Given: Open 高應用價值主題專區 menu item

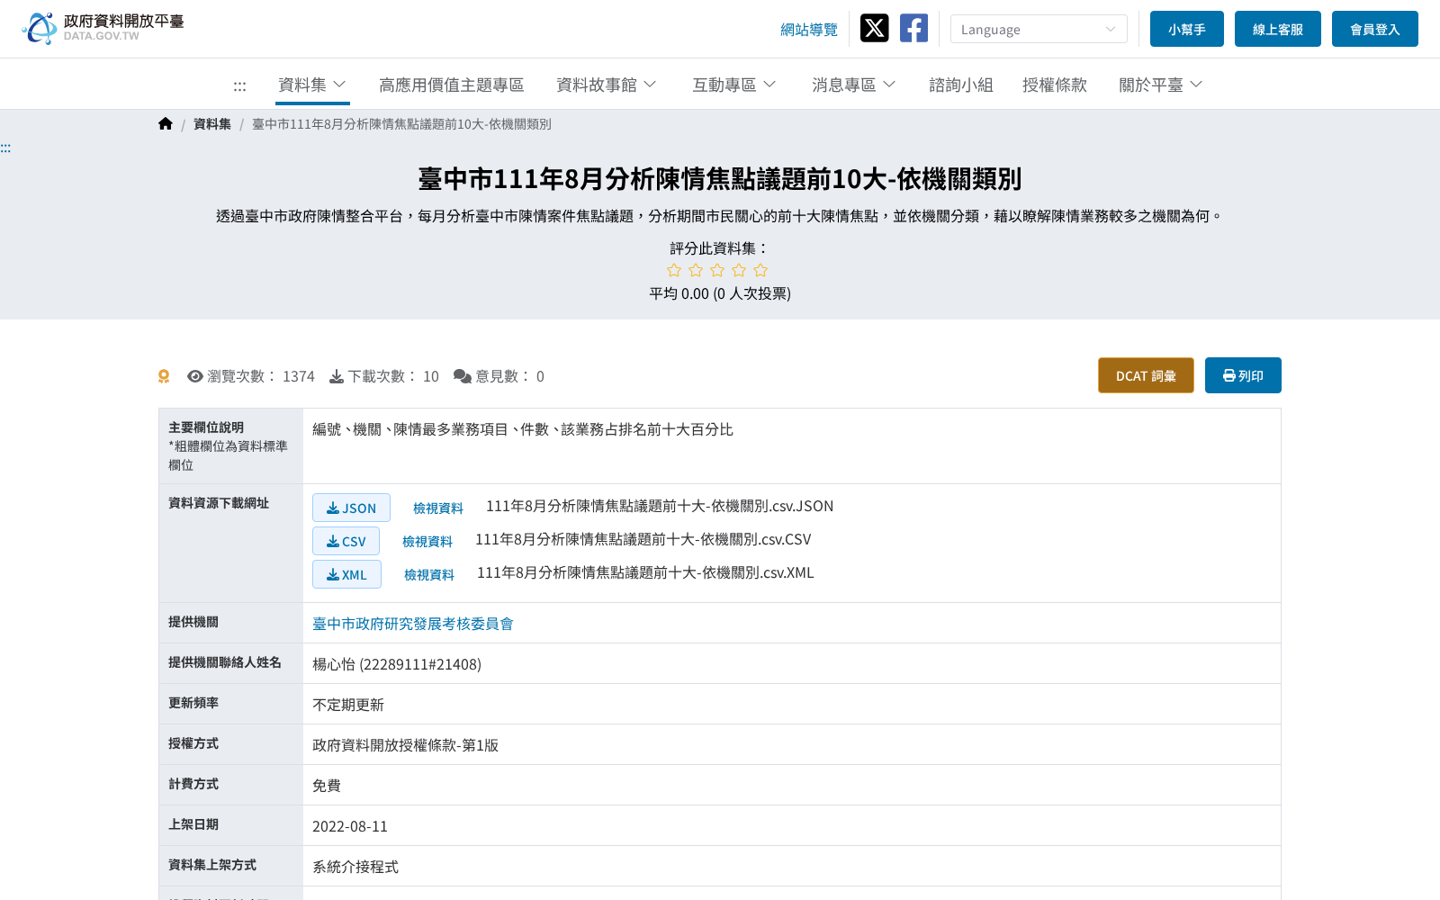Looking at the screenshot, I should coord(452,85).
